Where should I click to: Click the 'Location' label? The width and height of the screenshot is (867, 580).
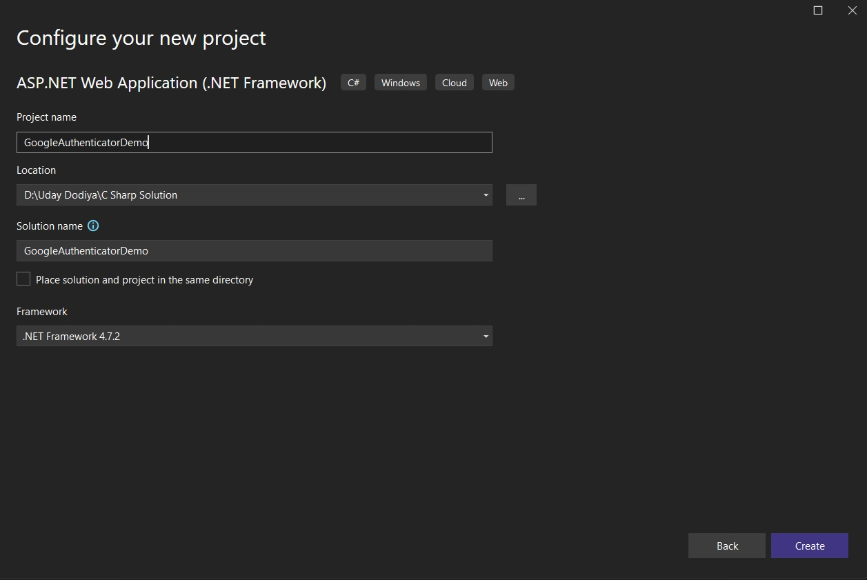click(36, 170)
